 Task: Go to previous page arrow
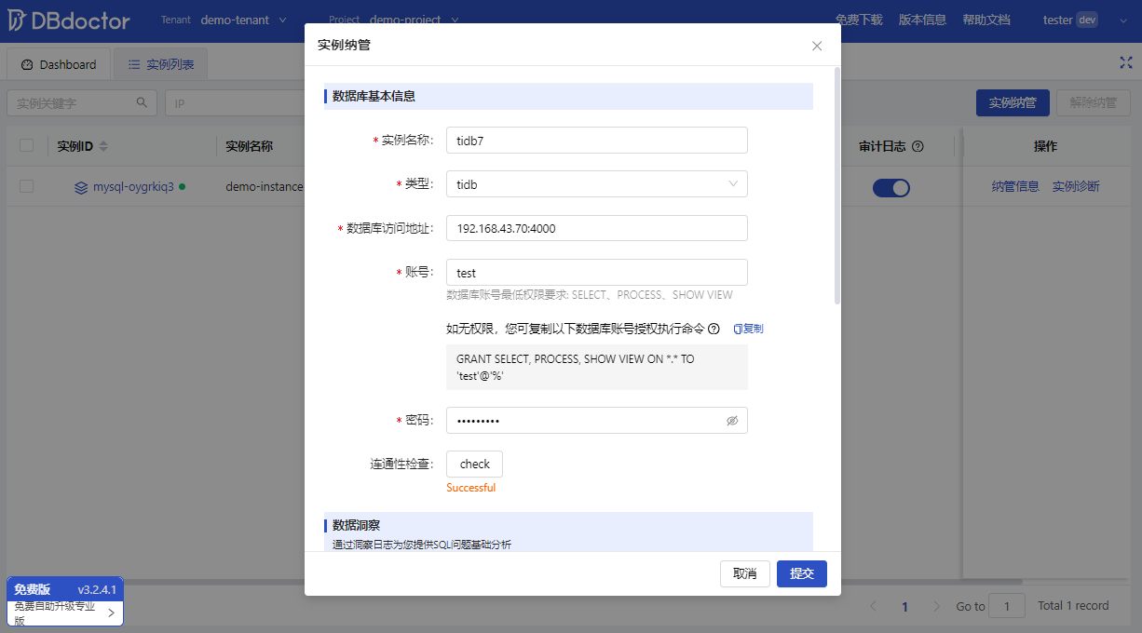click(873, 606)
